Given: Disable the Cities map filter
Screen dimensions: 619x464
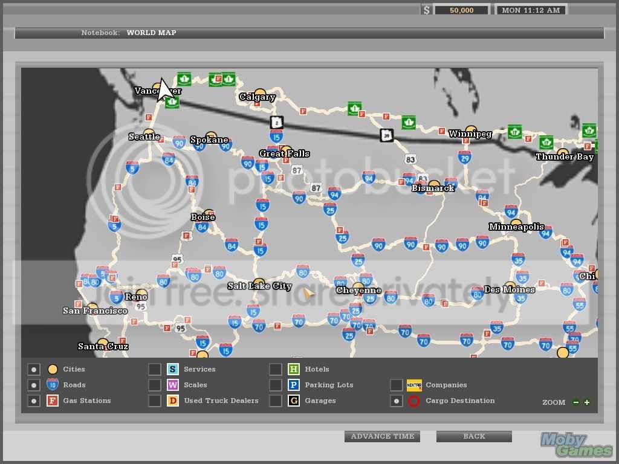Looking at the screenshot, I should 34,370.
